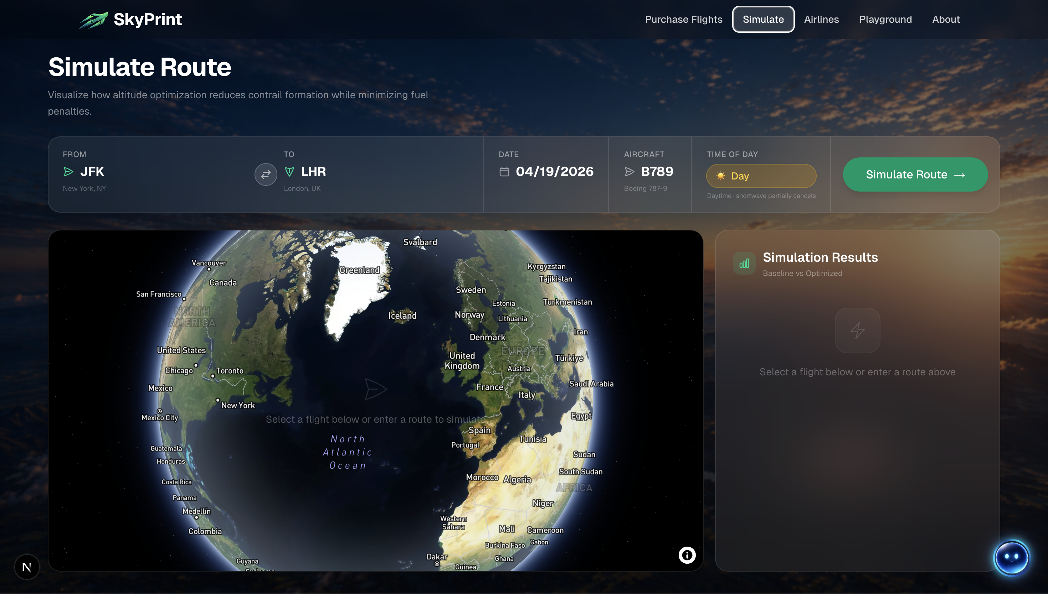Screen dimensions: 1048x594
Task: Click the JFK origin airport field
Action: (x=92, y=172)
